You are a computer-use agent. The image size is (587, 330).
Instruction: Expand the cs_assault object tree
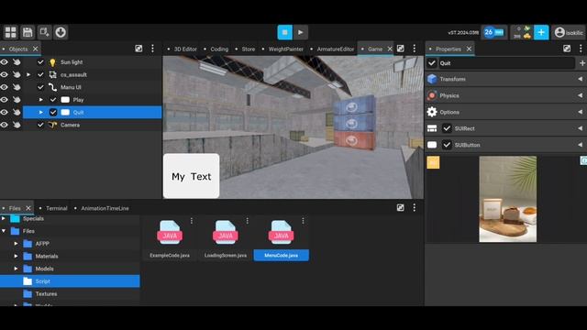click(x=28, y=75)
